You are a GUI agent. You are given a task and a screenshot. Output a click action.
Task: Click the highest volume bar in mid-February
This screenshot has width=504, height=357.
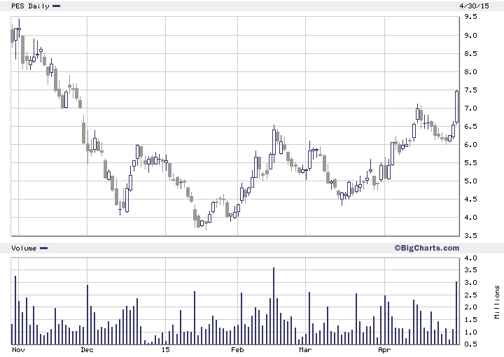274,306
